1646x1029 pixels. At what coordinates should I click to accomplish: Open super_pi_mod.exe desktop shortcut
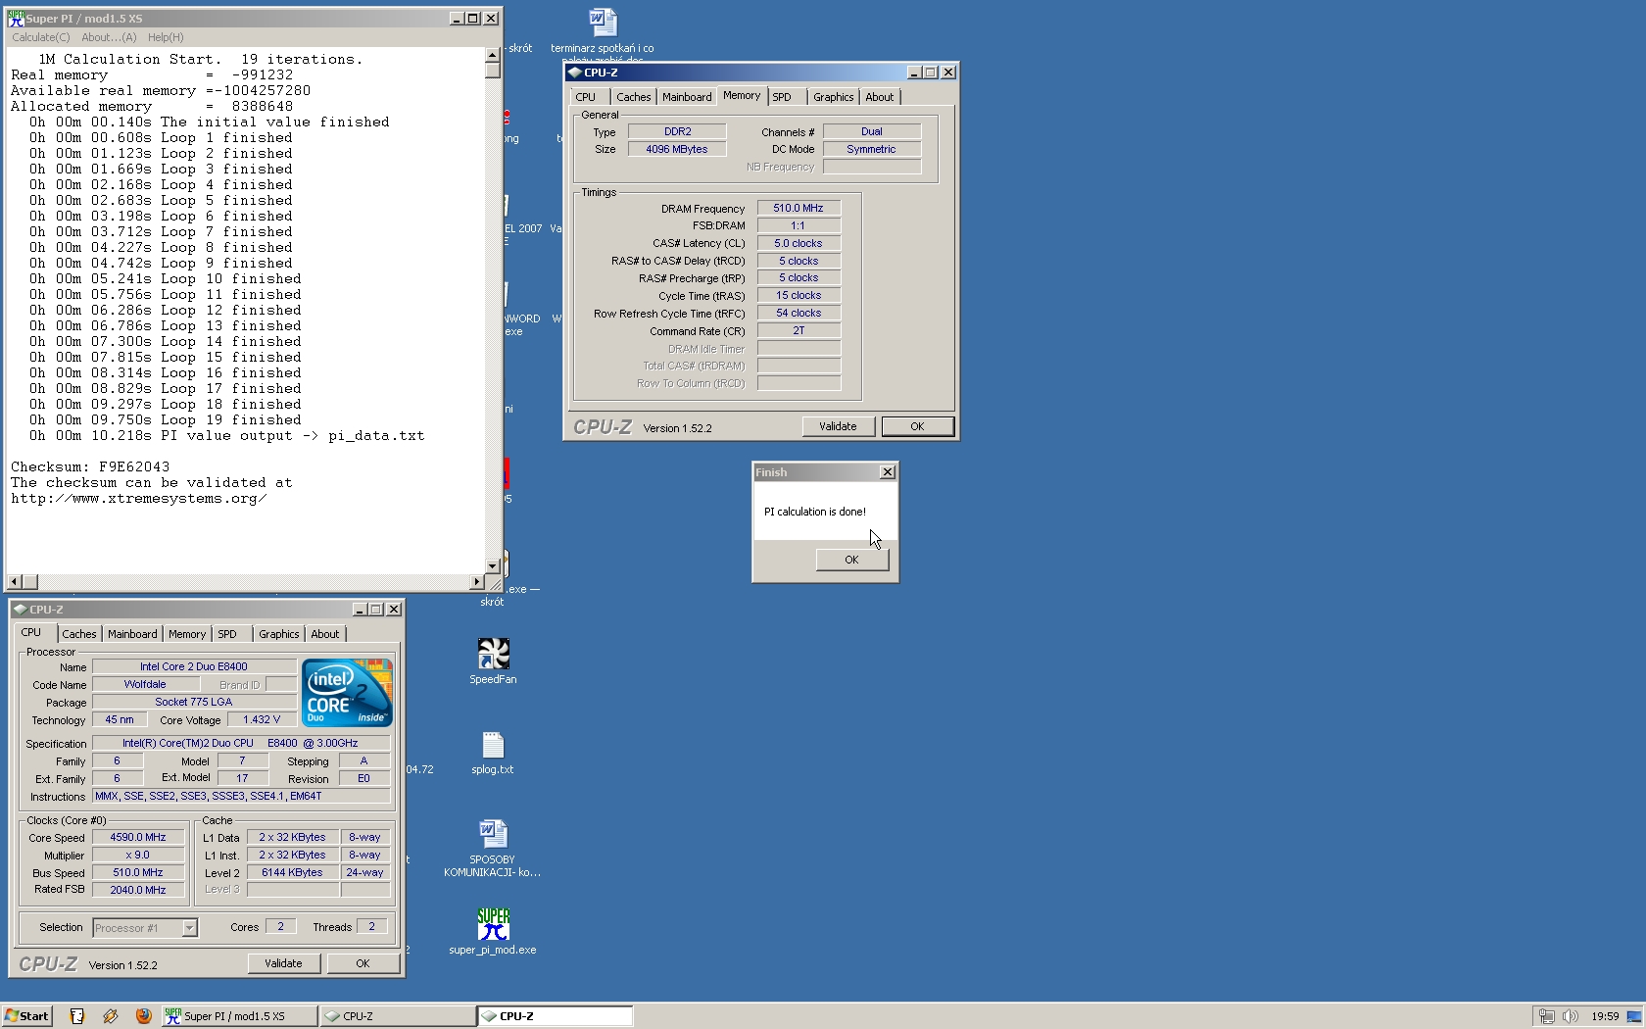pyautogui.click(x=493, y=925)
